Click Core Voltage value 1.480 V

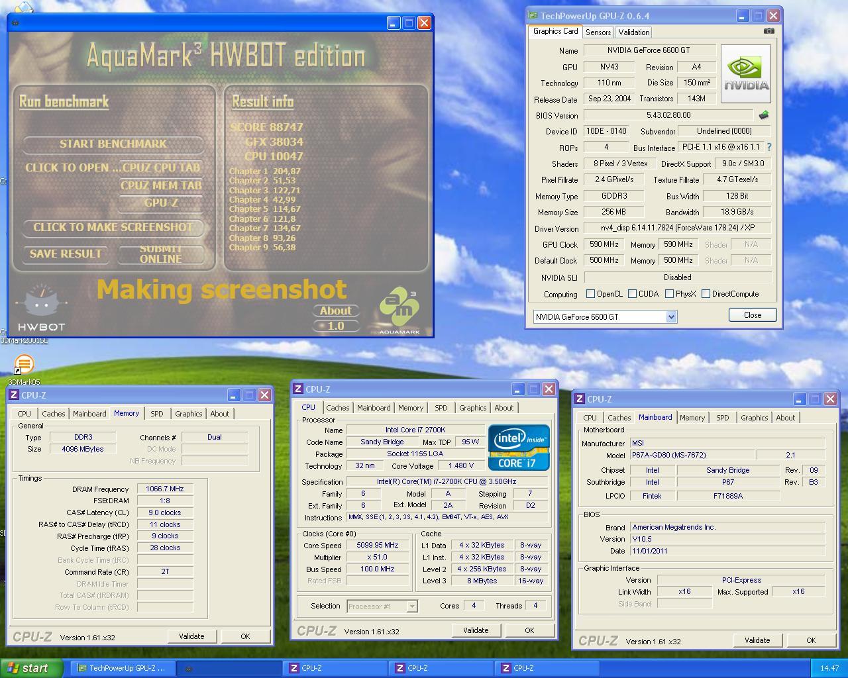coord(461,465)
